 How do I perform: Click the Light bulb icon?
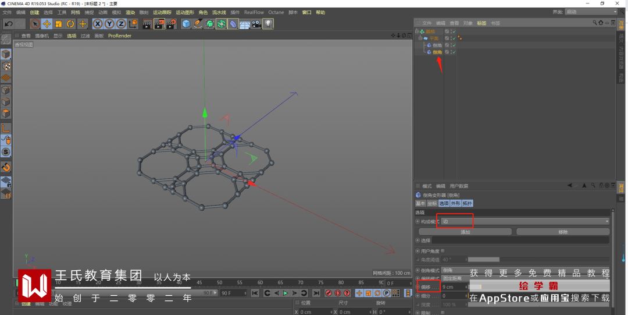pos(268,24)
